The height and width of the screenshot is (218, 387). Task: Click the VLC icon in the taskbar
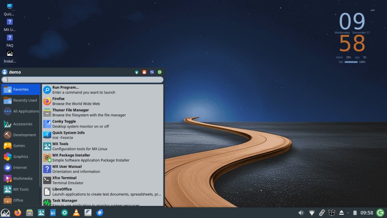point(76,213)
